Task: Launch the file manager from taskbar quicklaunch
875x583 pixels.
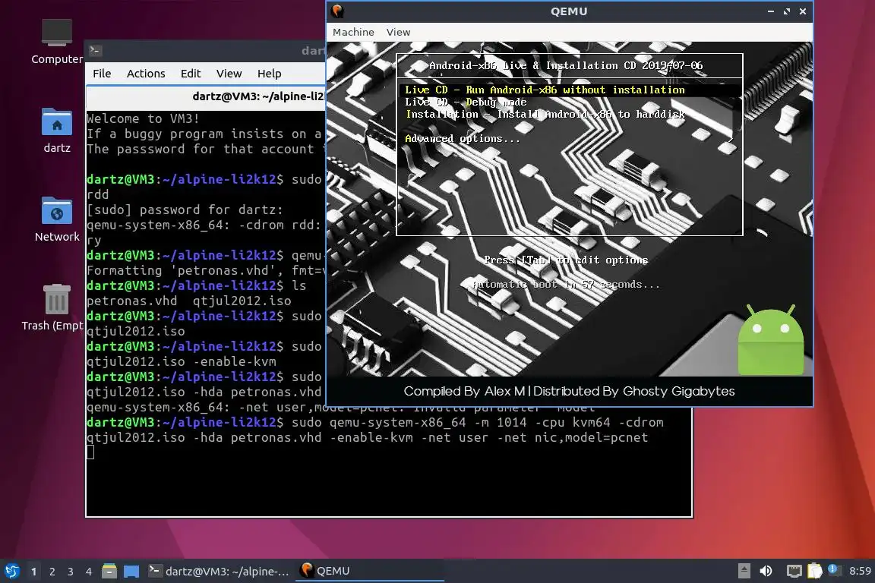Action: [x=109, y=571]
